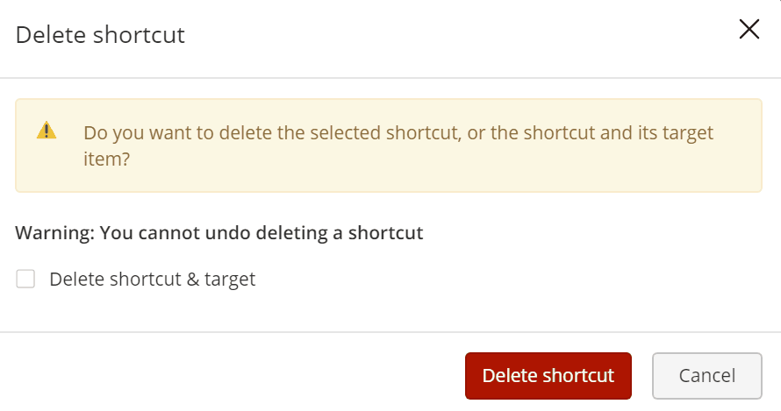Click the pale yellow alert banner
The width and height of the screenshot is (781, 411).
point(388,176)
